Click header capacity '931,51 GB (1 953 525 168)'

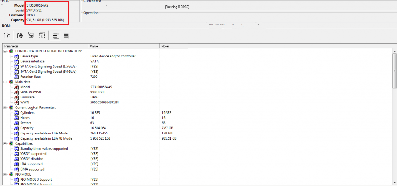pos(45,20)
